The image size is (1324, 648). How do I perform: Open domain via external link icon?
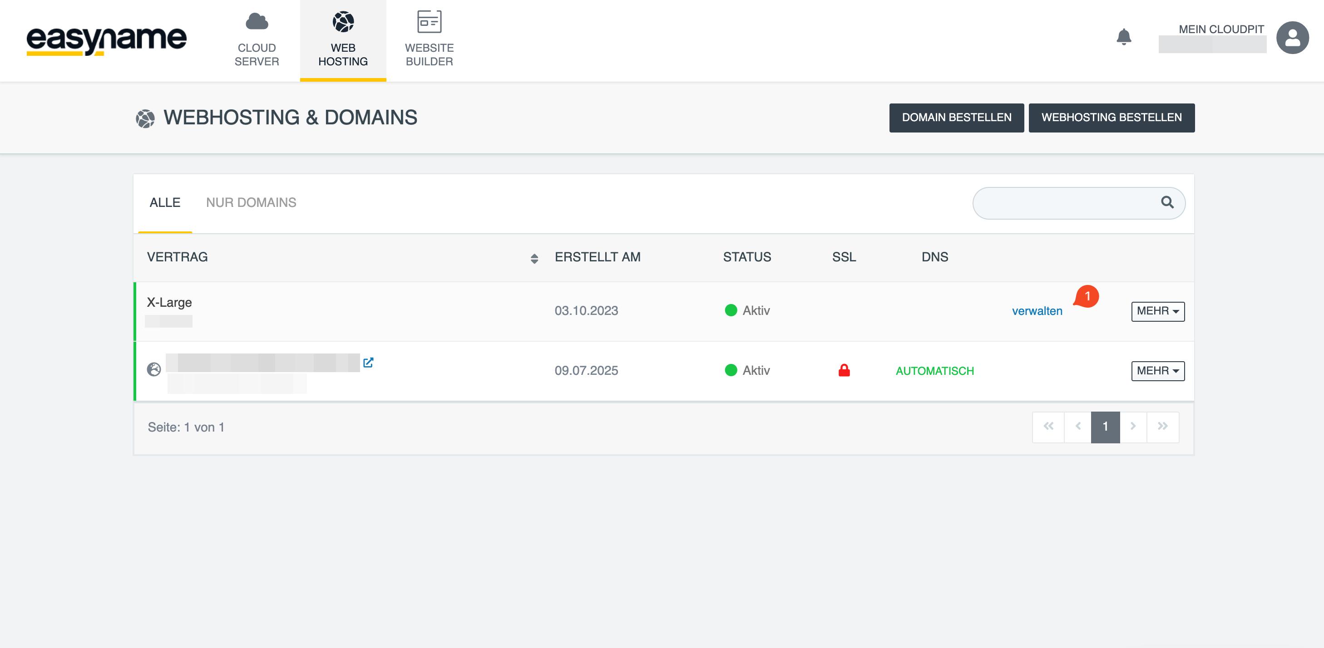click(368, 363)
